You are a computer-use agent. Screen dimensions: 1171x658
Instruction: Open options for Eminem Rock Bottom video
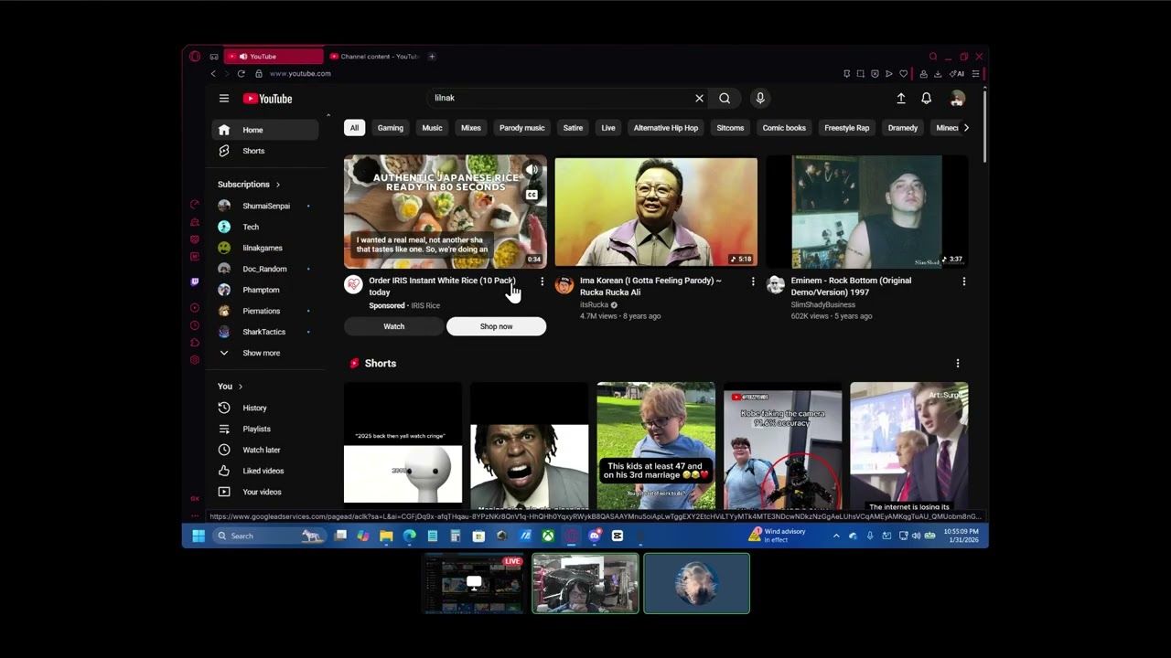pos(963,281)
